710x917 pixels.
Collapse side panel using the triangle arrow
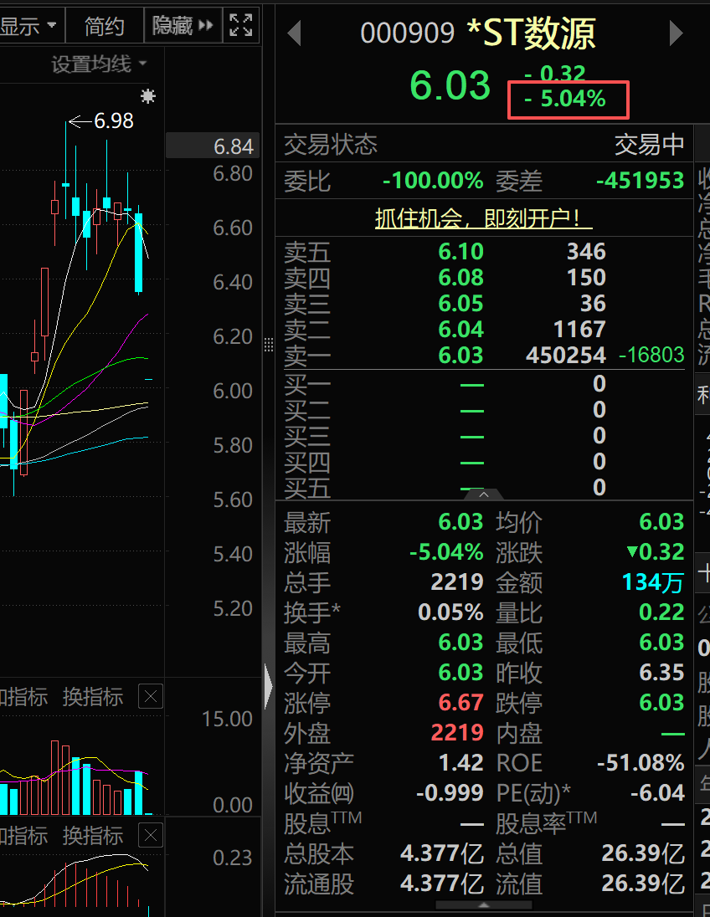coord(268,688)
